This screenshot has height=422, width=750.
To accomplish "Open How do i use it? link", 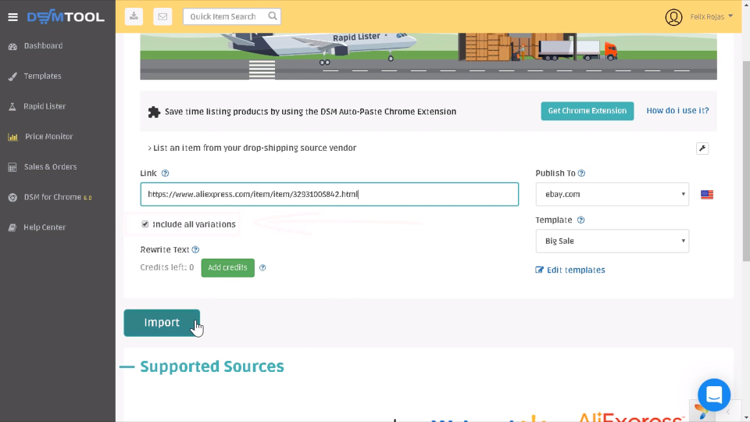I will click(x=677, y=110).
